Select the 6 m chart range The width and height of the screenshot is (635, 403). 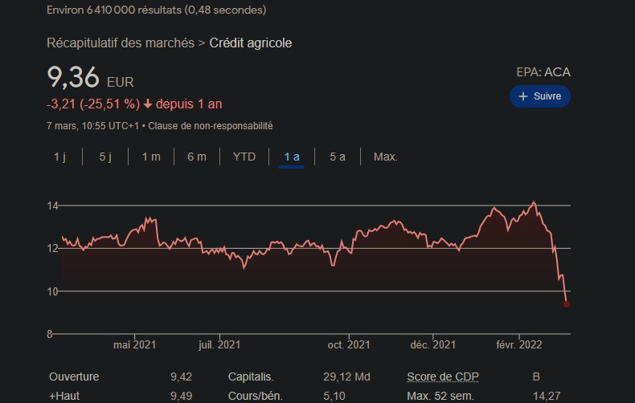click(x=197, y=157)
